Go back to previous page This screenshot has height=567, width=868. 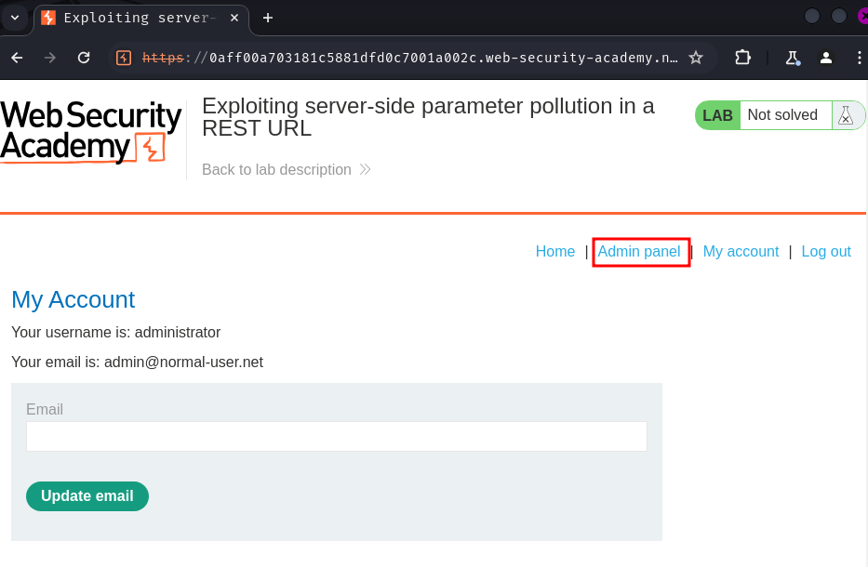(17, 58)
